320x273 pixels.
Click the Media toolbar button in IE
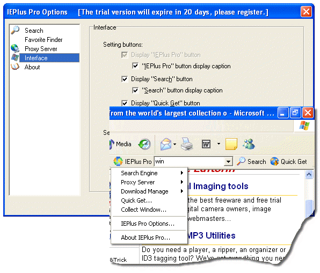[x=121, y=144]
